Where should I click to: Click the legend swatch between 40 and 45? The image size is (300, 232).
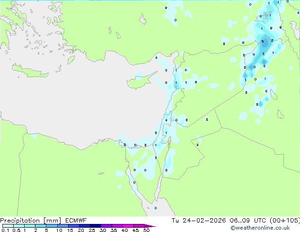128,226
